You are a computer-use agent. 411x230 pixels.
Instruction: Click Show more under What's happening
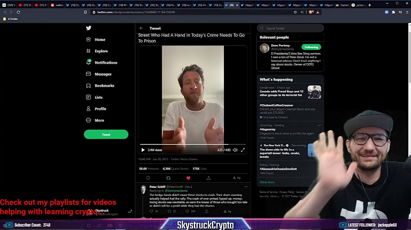tap(267, 182)
